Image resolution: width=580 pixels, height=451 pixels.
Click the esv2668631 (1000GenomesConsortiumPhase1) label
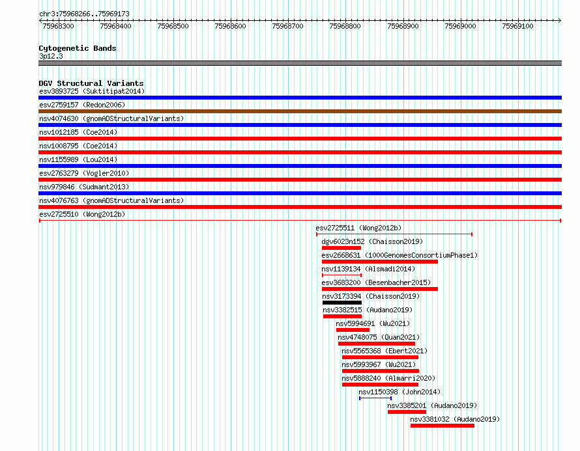coord(399,255)
